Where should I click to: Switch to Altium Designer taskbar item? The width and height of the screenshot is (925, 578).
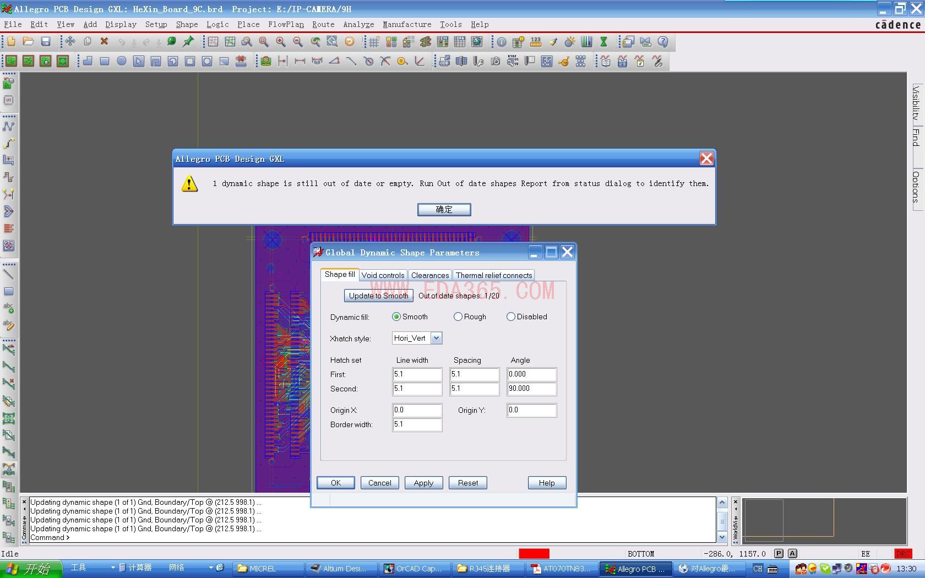[x=342, y=569]
